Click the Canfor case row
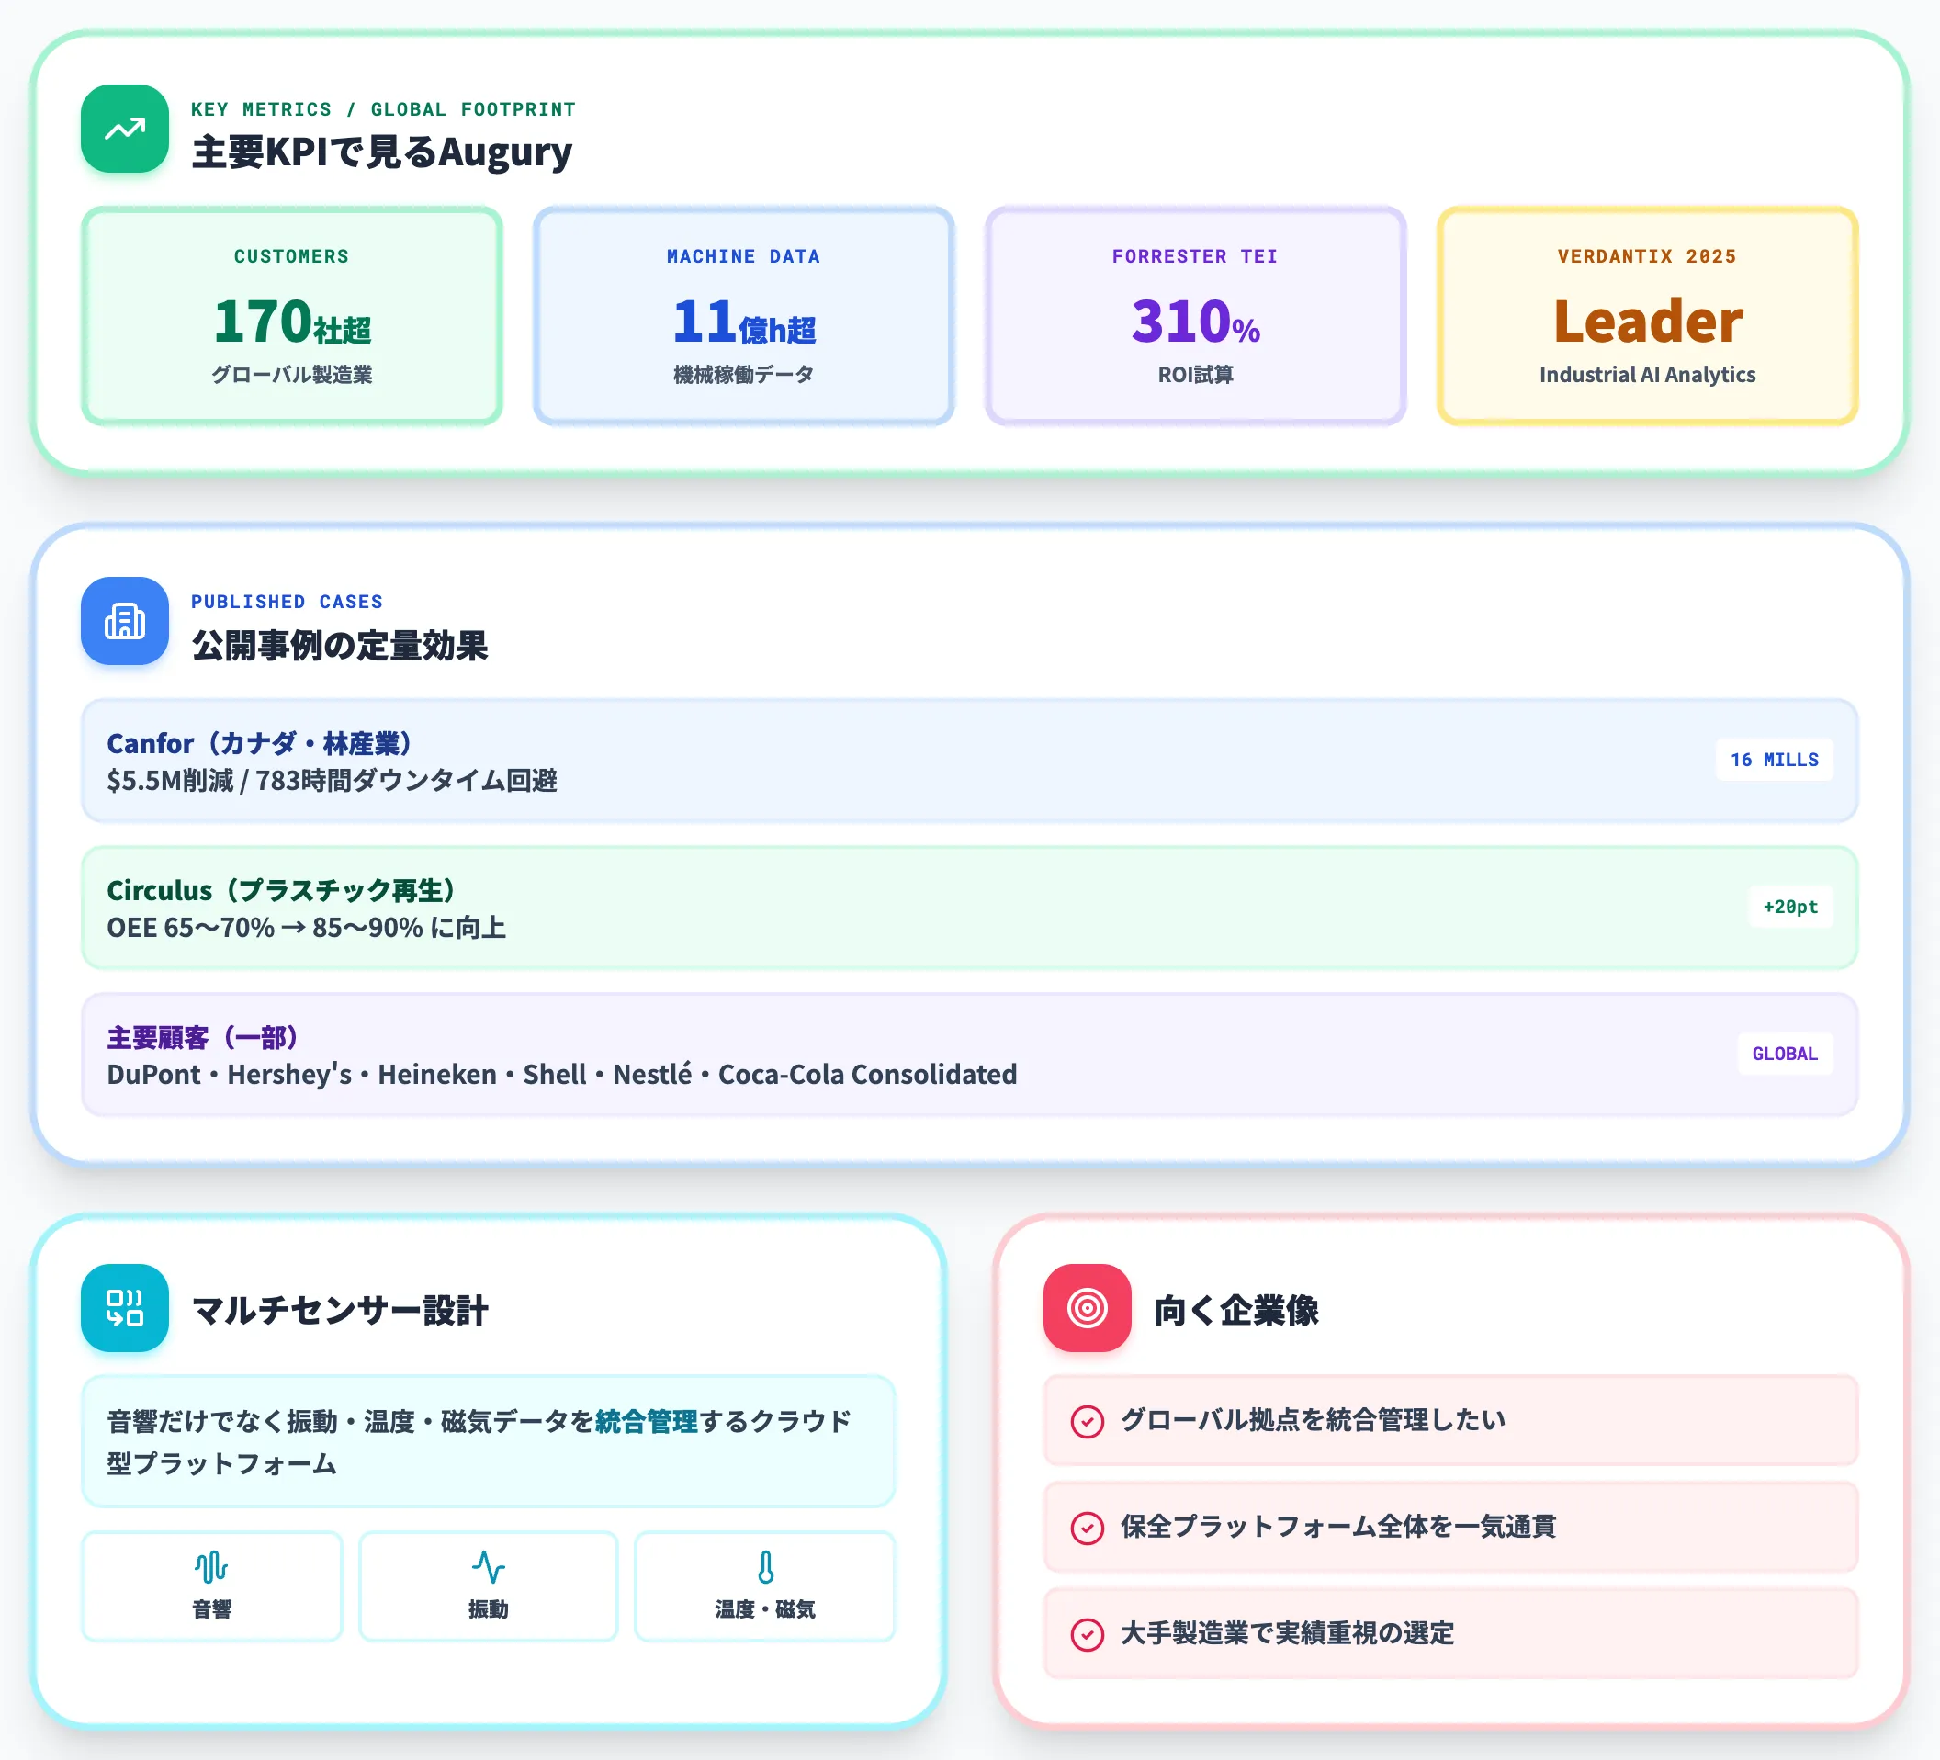Image resolution: width=1940 pixels, height=1760 pixels. point(969,762)
